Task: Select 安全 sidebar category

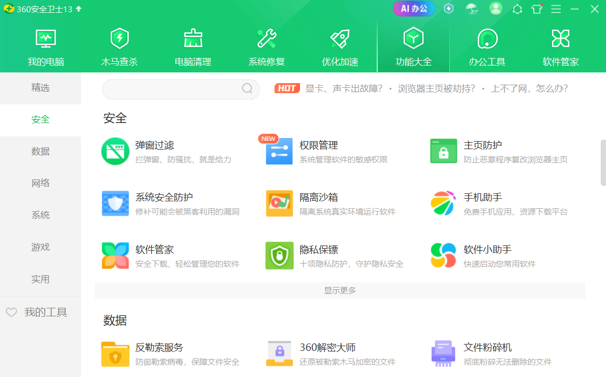Action: click(41, 120)
